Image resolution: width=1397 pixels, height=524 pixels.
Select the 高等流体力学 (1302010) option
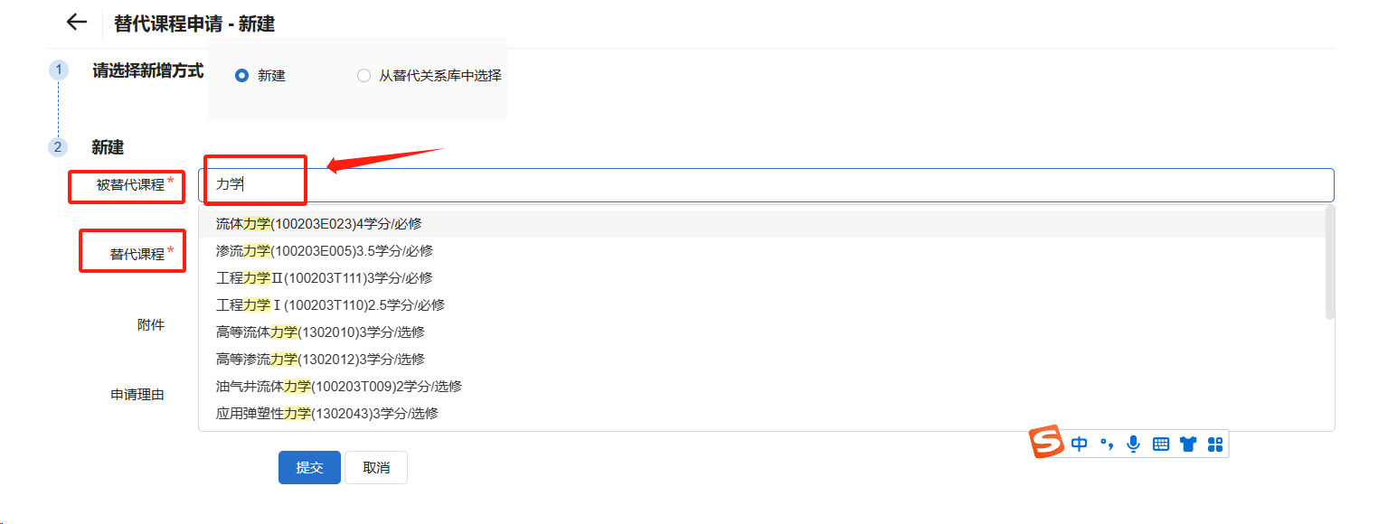[x=320, y=332]
